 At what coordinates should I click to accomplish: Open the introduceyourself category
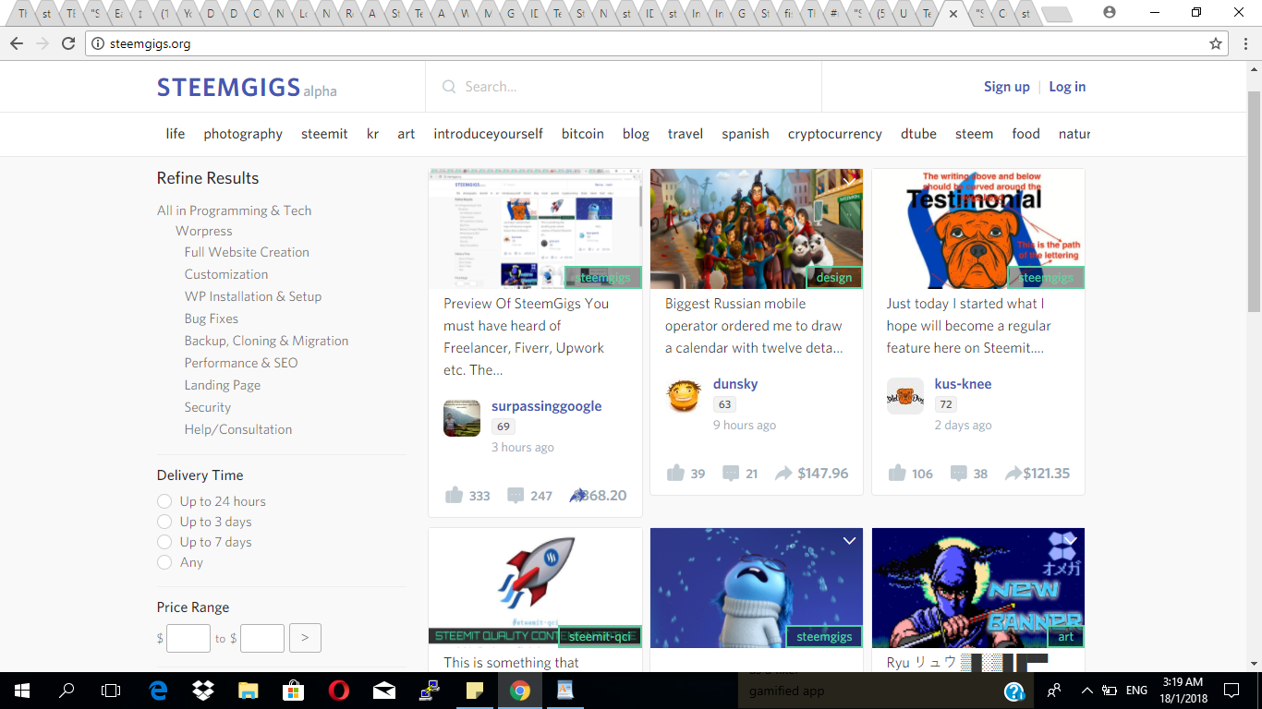[489, 134]
